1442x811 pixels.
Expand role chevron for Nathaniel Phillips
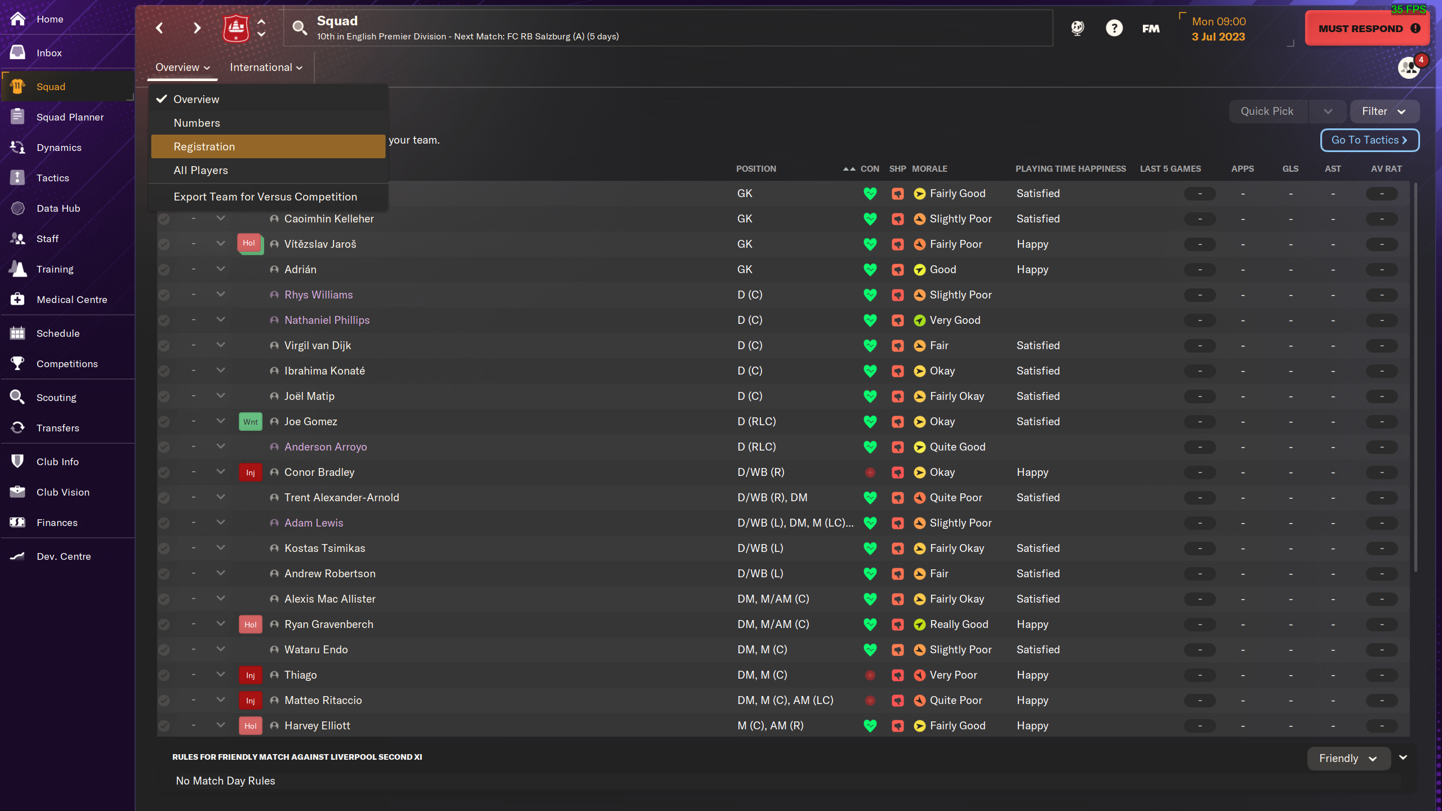[x=221, y=319]
